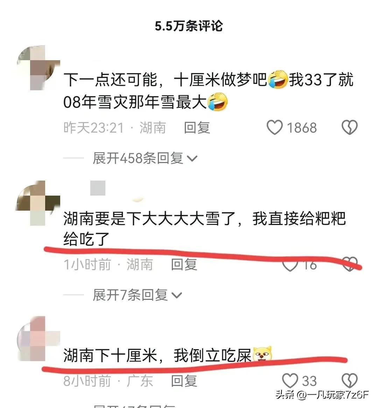Like the comment with 16 likes
This screenshot has width=378, height=408.
[x=290, y=265]
